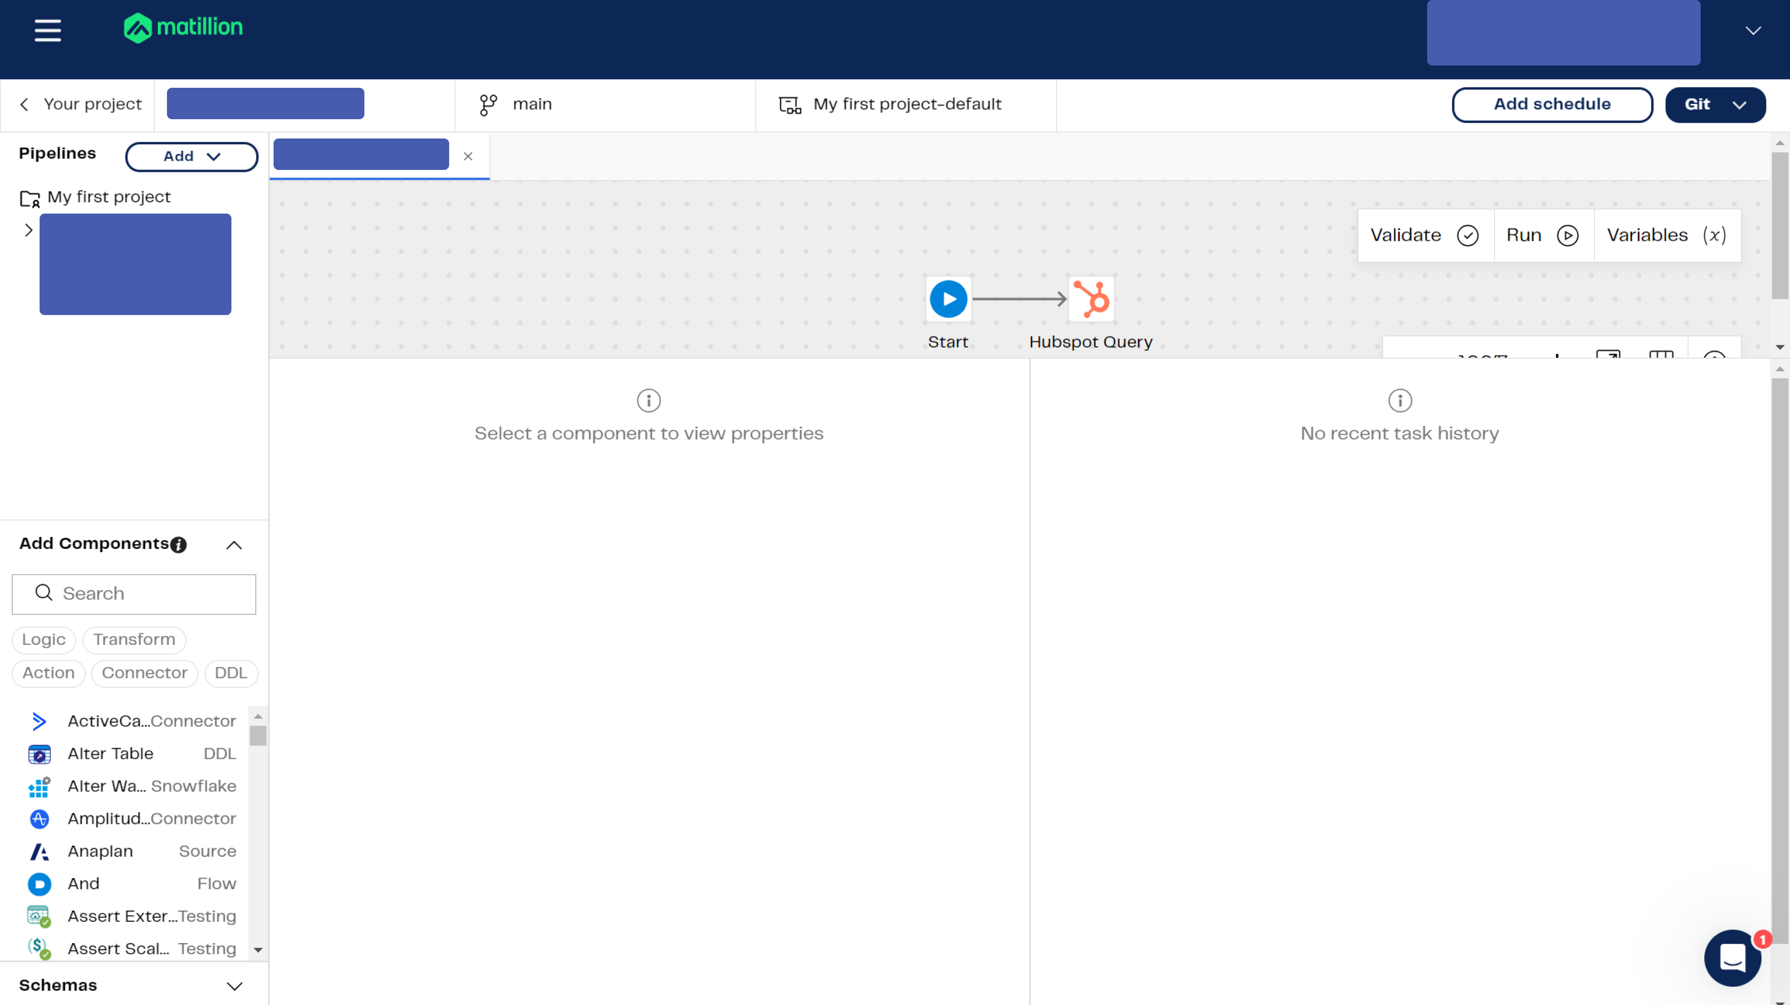Click the Matillion logo in the header
The height and width of the screenshot is (1005, 1790).
pyautogui.click(x=183, y=28)
